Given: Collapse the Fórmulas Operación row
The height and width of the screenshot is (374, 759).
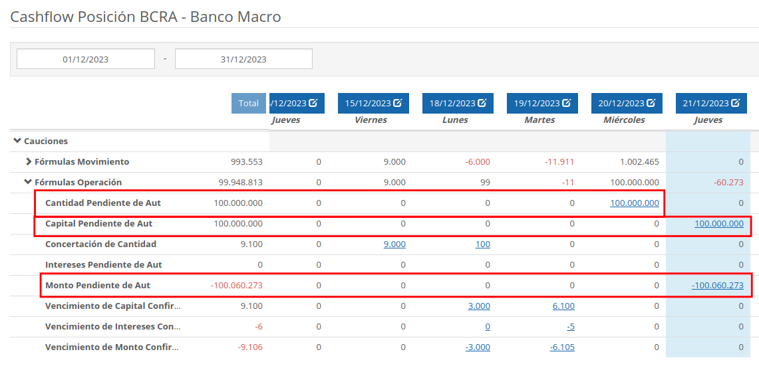Looking at the screenshot, I should point(29,182).
